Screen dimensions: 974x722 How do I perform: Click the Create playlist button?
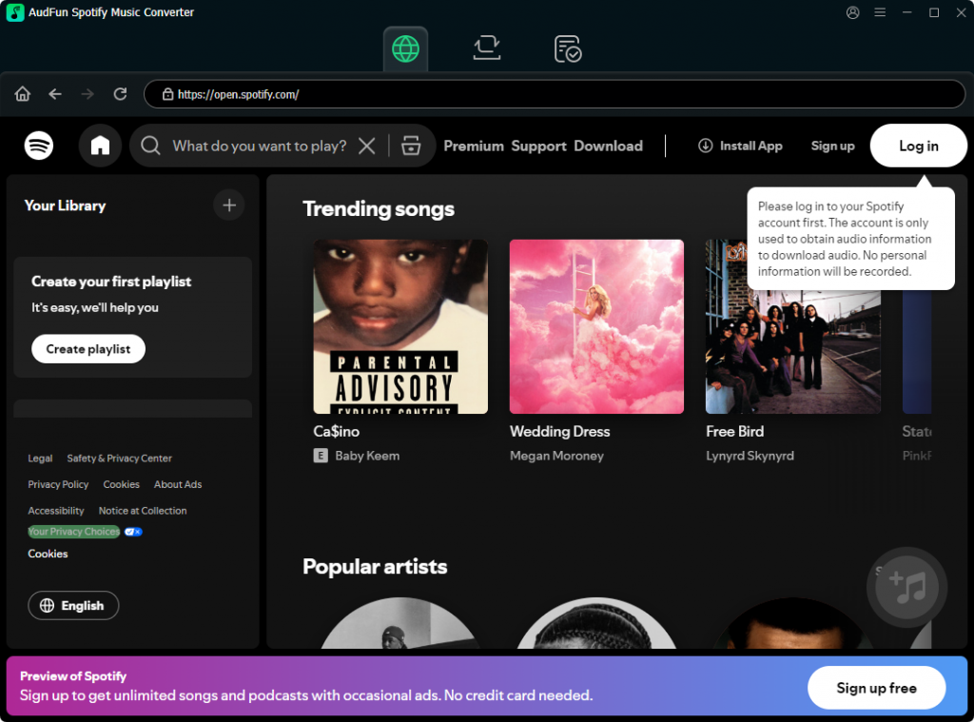tap(88, 349)
